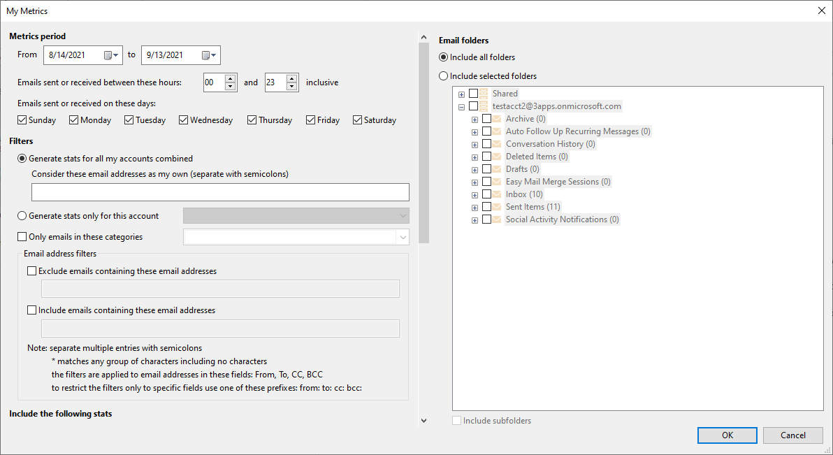Open the To date calendar picker

pos(209,55)
